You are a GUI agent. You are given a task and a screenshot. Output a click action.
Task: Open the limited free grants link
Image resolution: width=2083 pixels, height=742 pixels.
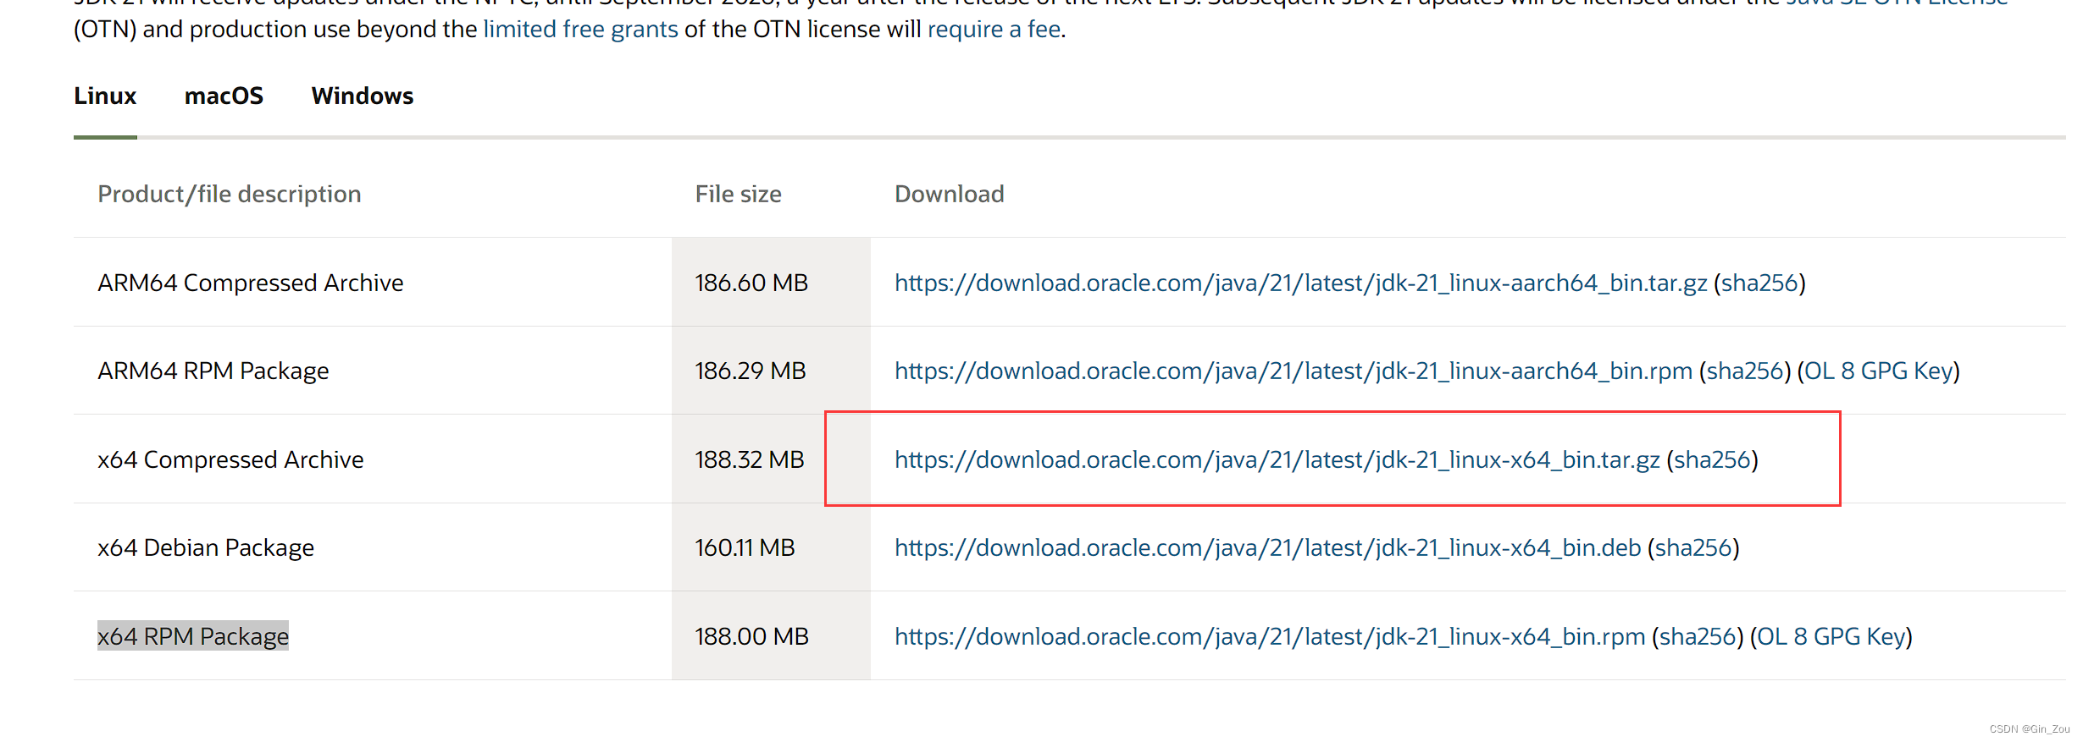click(x=579, y=29)
